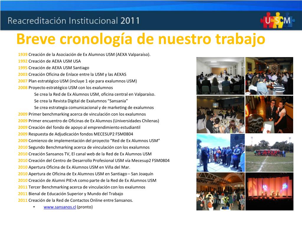Click 'Se crea la Red de Ex Alumnos USM' line
302x226 pixels.
[95, 94]
